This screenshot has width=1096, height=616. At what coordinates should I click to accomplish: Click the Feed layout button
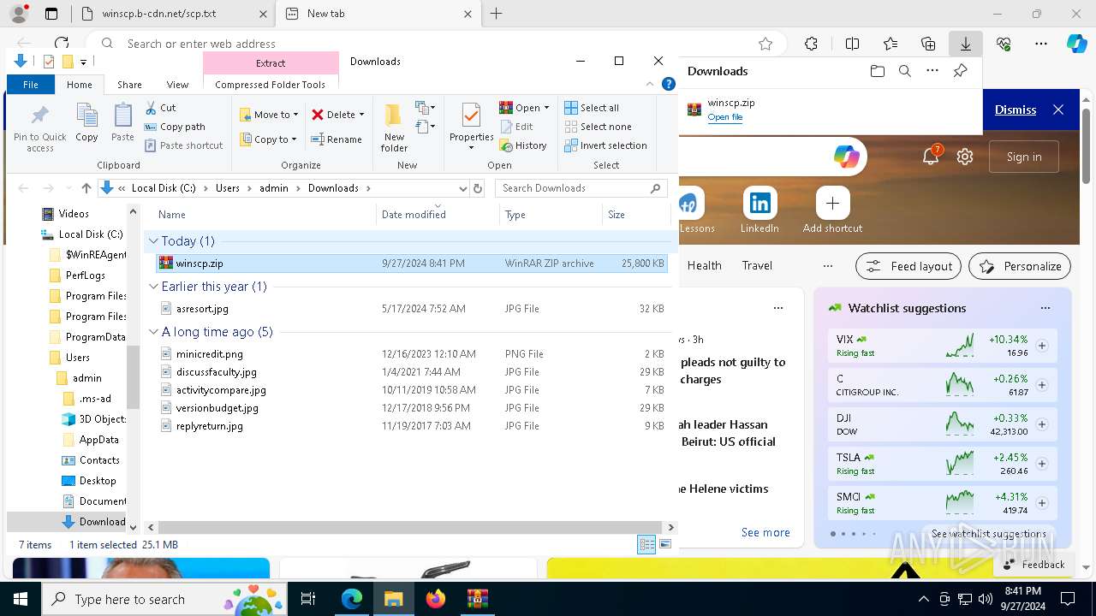(x=908, y=266)
